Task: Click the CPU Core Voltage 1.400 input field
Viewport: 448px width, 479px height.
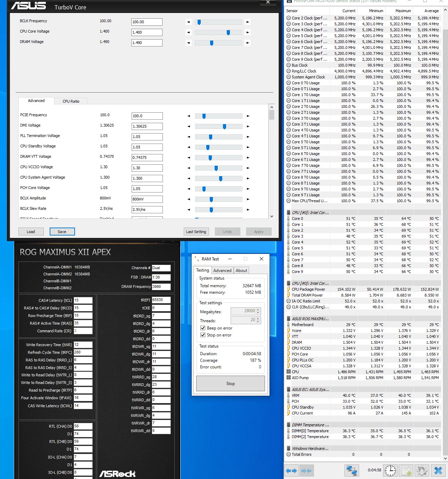Action: pyautogui.click(x=147, y=32)
